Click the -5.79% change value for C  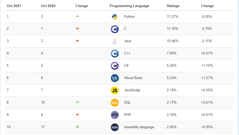click(206, 29)
